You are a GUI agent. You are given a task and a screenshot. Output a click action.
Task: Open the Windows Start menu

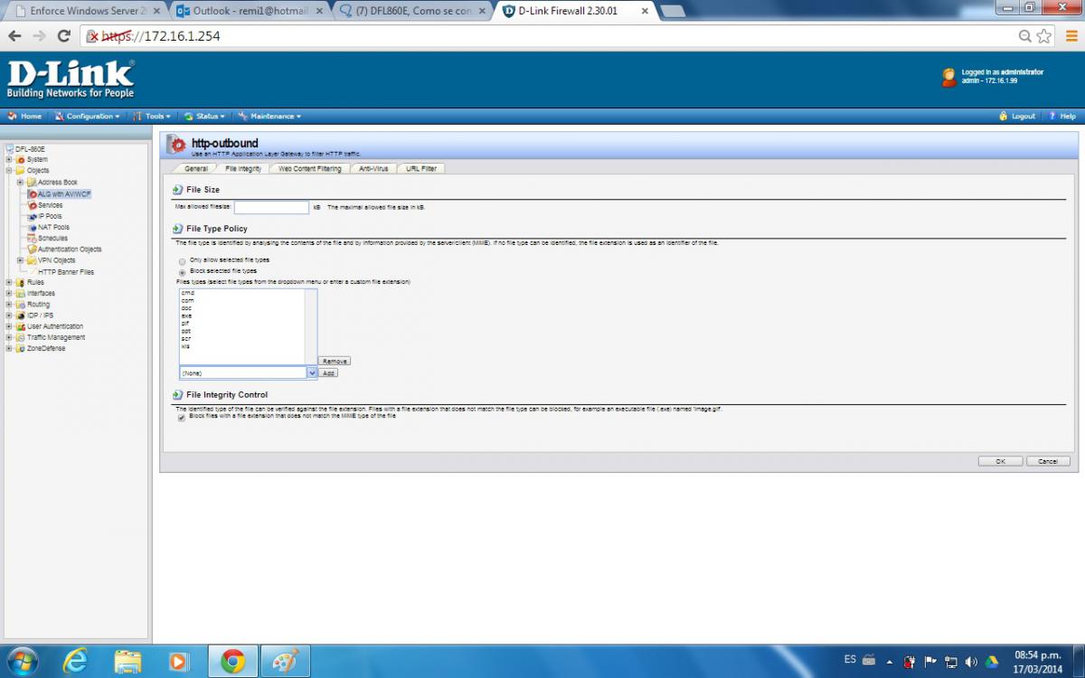22,662
